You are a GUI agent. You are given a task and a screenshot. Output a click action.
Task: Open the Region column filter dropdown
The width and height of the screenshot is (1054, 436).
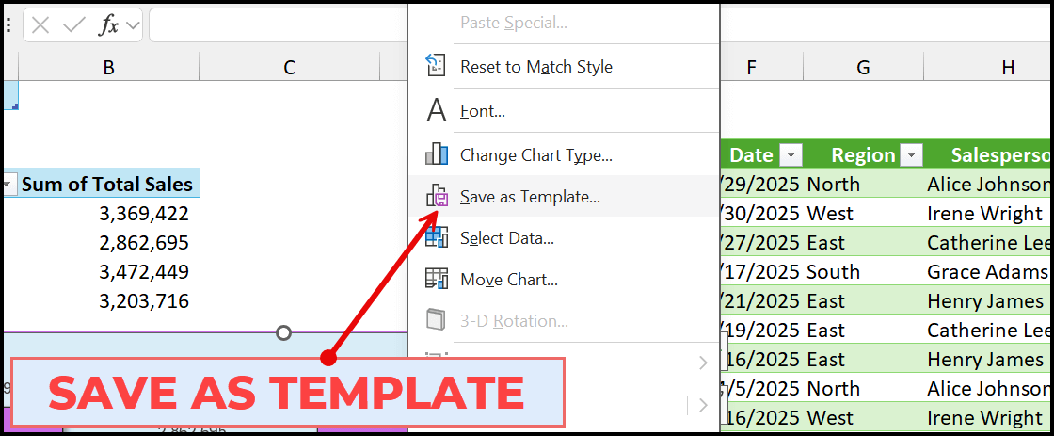912,155
